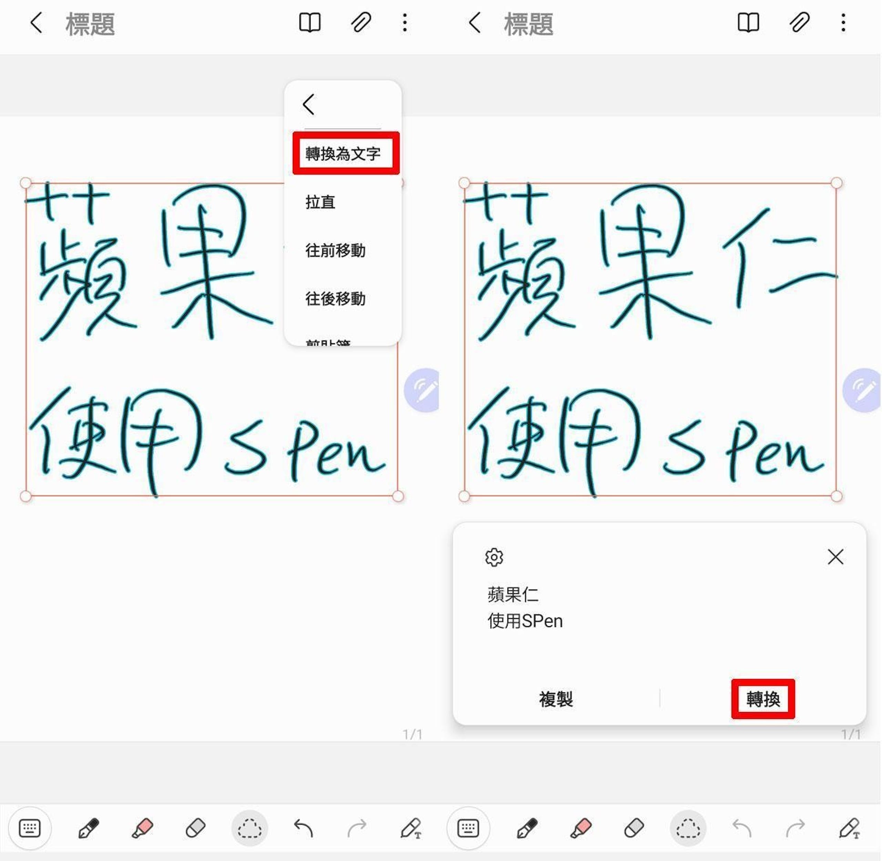Screen dimensions: 882x861
Task: Tap the attach paperclip icon in right screen
Action: pos(800,23)
